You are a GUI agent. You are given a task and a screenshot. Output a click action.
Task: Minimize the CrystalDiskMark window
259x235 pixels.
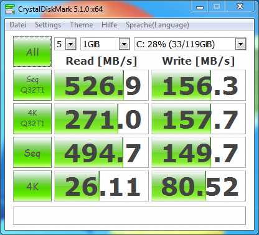(200, 7)
